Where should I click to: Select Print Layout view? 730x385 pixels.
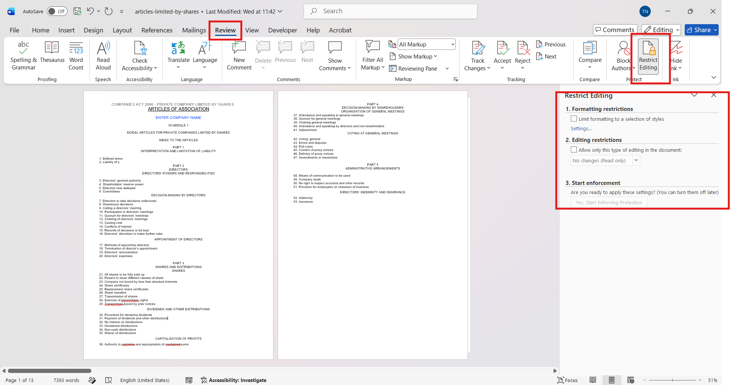(612, 380)
